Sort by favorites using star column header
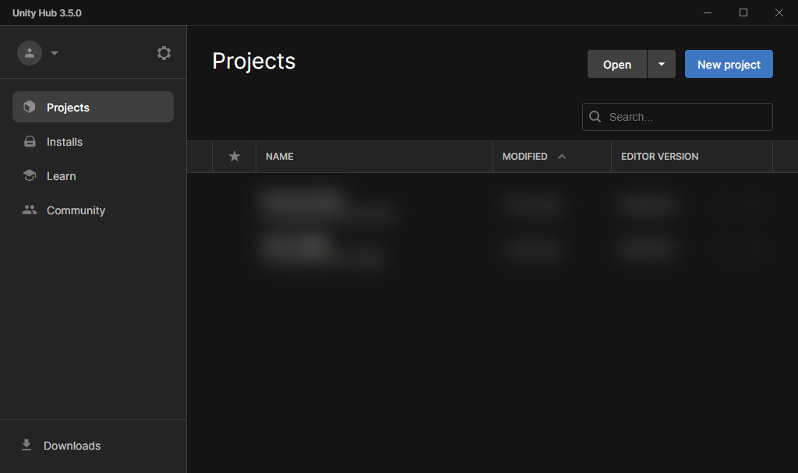 pos(235,157)
